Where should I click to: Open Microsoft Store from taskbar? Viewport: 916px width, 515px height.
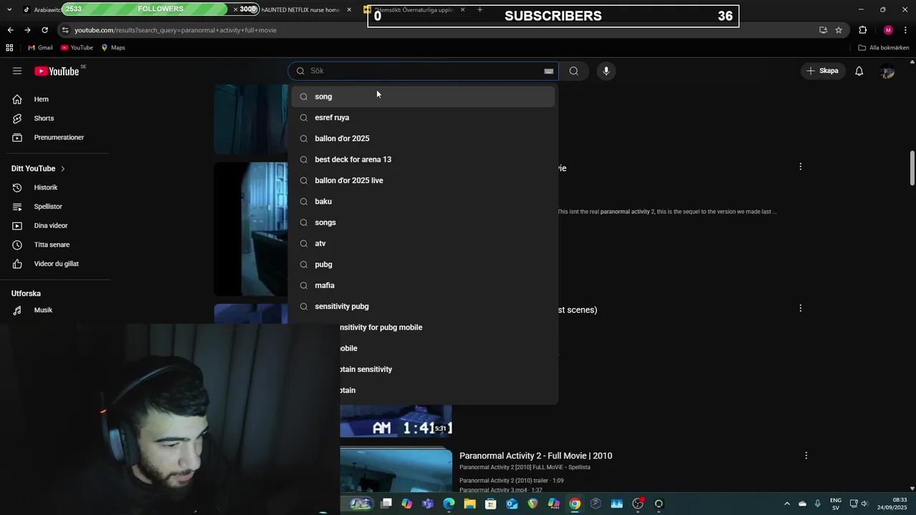point(491,504)
